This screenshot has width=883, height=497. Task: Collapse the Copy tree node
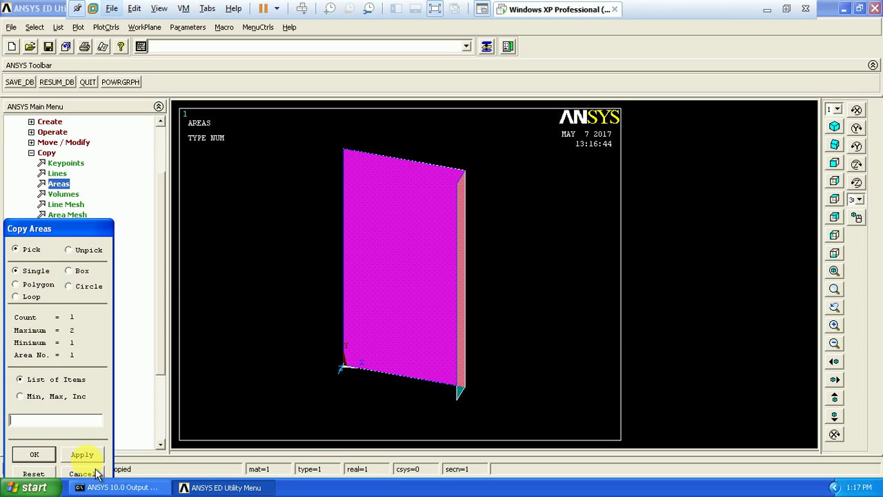point(31,153)
